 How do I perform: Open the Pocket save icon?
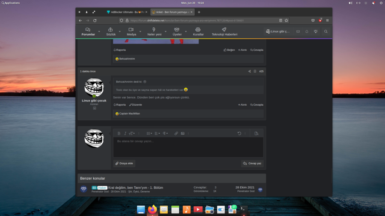coord(313,20)
